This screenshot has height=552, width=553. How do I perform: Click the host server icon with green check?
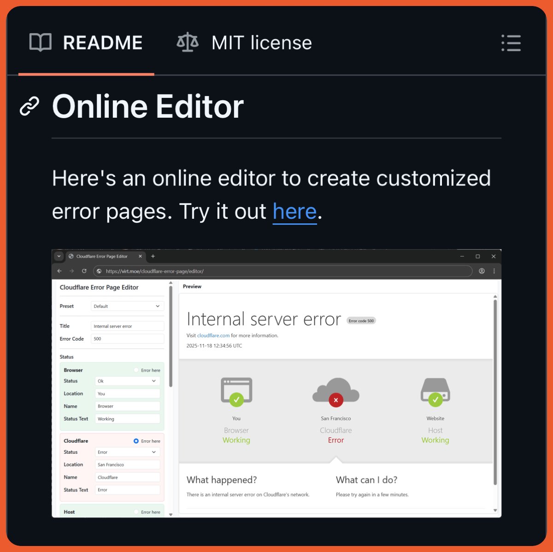[435, 392]
